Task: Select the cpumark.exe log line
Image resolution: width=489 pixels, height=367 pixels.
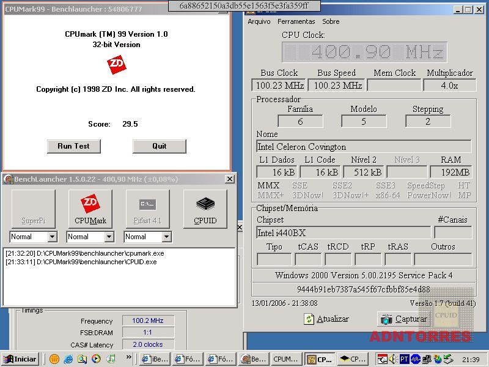Action: pyautogui.click(x=85, y=253)
